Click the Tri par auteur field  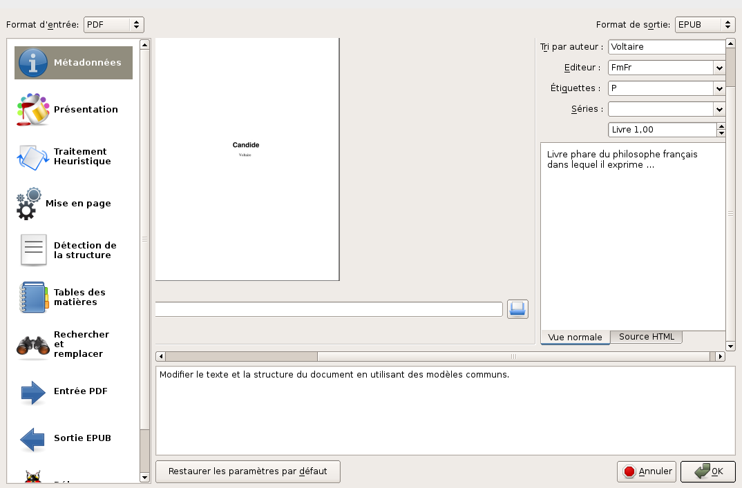click(666, 47)
